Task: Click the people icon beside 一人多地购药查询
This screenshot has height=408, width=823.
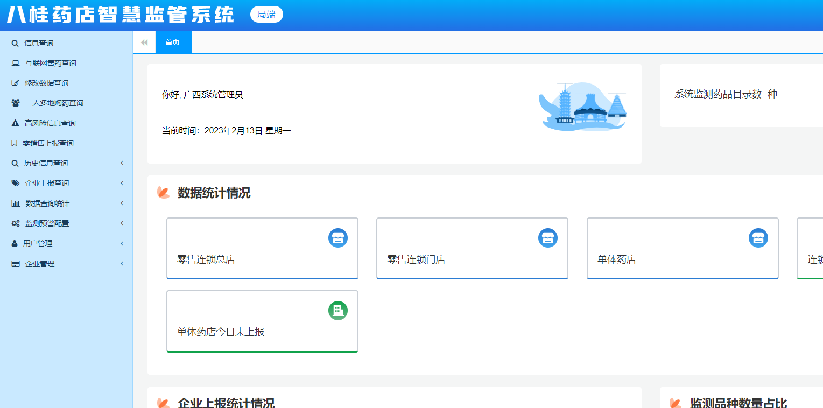Action: (x=16, y=103)
